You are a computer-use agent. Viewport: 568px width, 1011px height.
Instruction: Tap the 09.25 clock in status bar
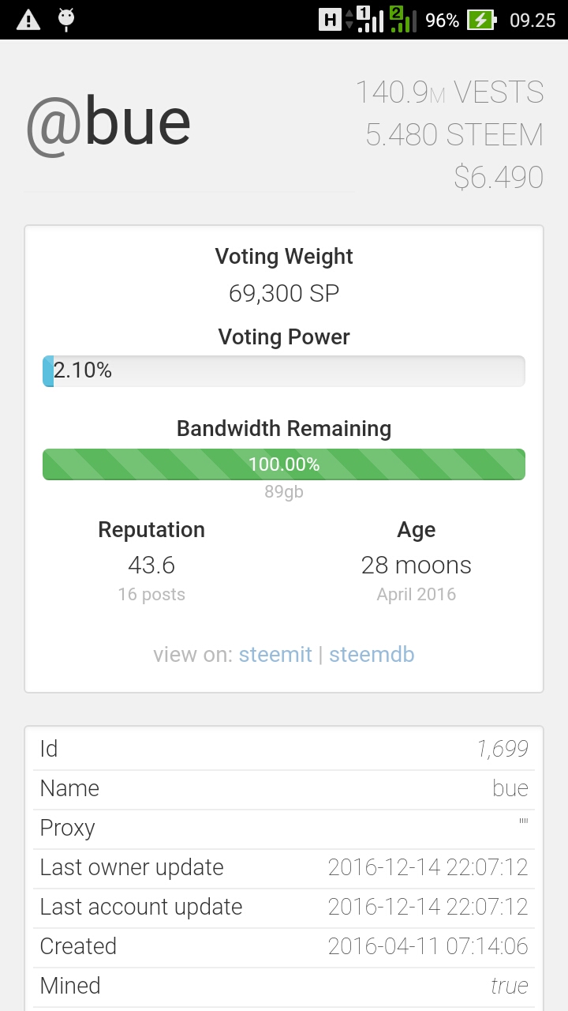532,20
